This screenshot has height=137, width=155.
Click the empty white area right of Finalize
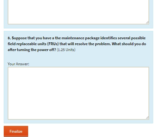pyautogui.click(x=91, y=131)
